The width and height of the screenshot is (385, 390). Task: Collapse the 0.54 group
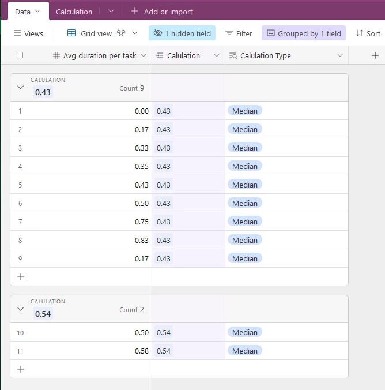pos(21,309)
